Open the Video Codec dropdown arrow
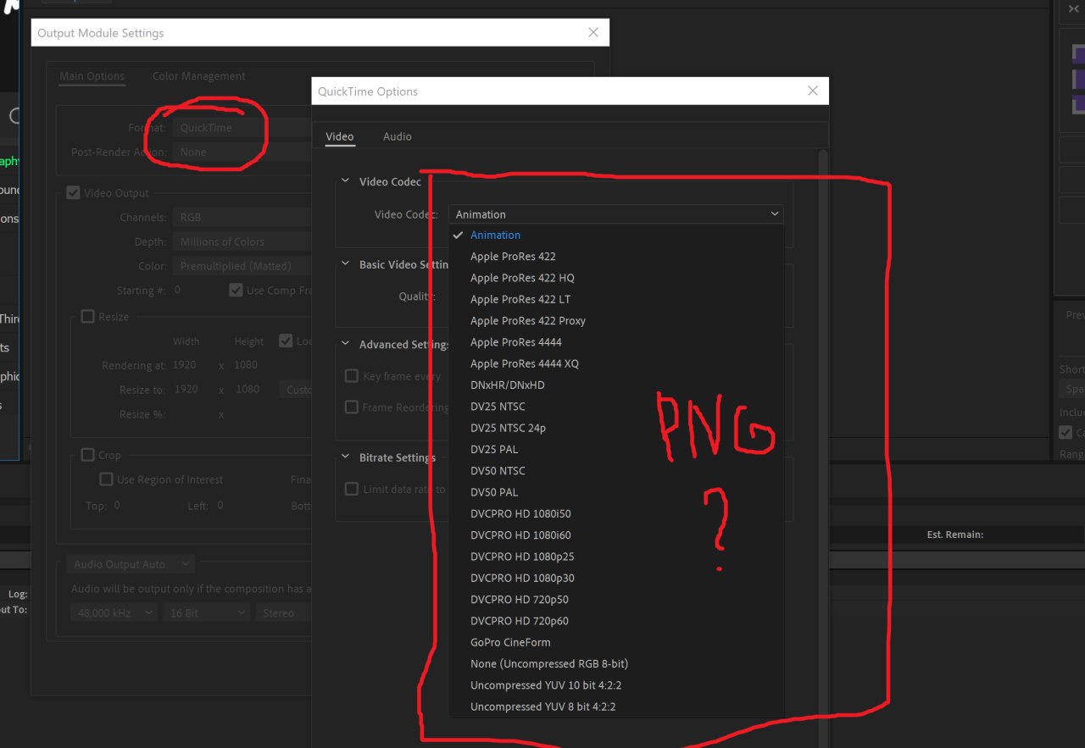Viewport: 1085px width, 748px height. pos(774,214)
